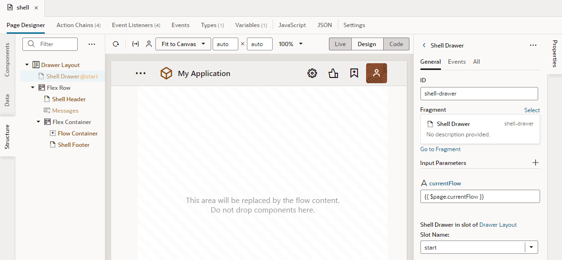
Task: Click the Drawer Layout link in slot text
Action: coord(498,225)
